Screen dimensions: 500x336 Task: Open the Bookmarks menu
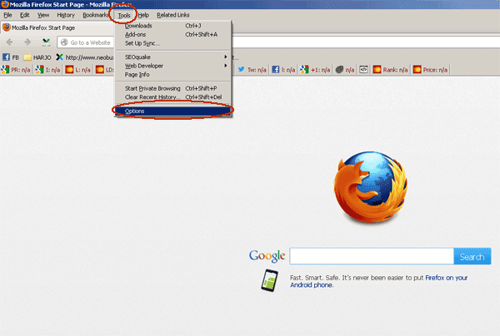click(96, 15)
